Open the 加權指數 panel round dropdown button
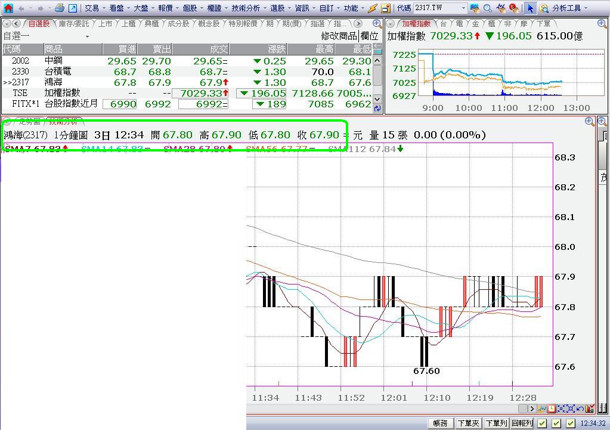Viewport: 610px width, 430px height. [391, 24]
